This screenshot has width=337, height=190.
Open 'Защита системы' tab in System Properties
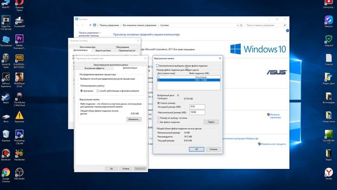coord(103,51)
